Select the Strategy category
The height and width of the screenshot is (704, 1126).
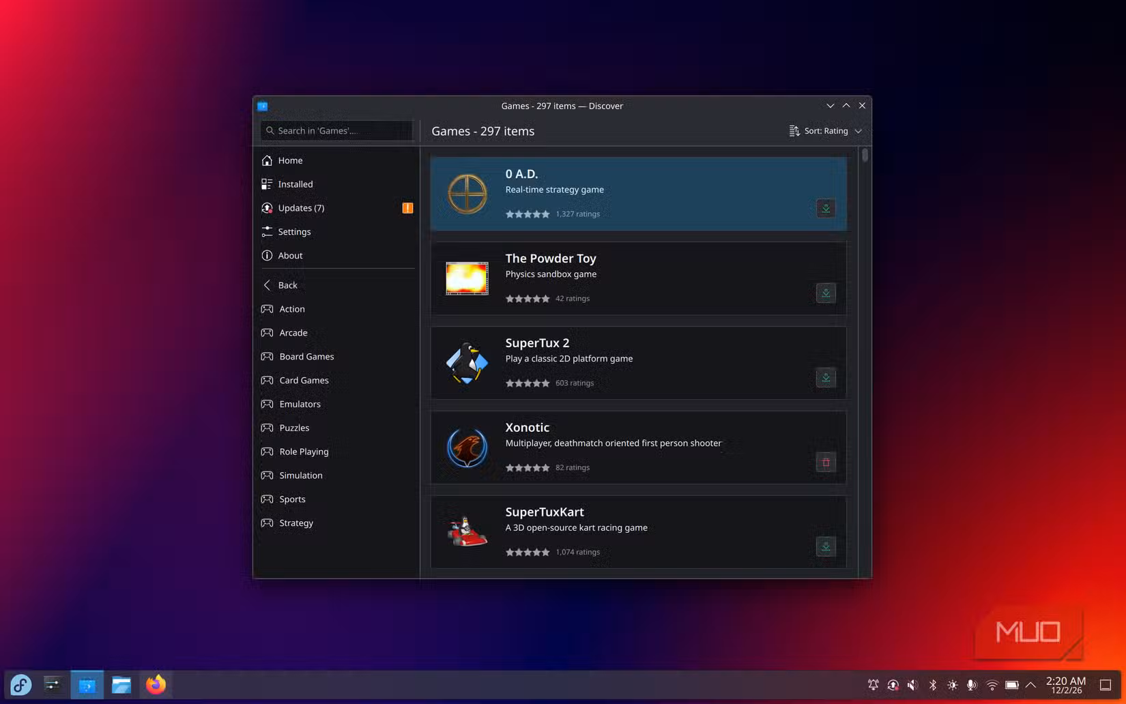pyautogui.click(x=336, y=523)
